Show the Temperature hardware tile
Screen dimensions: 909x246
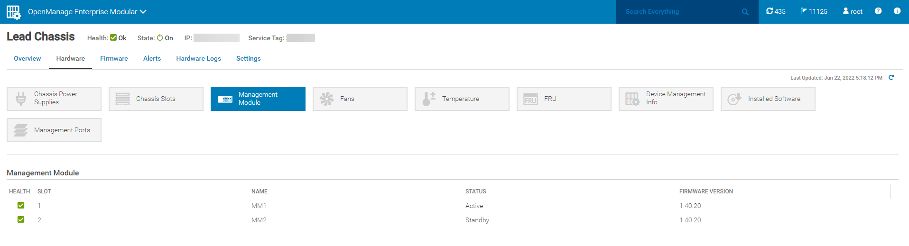462,99
